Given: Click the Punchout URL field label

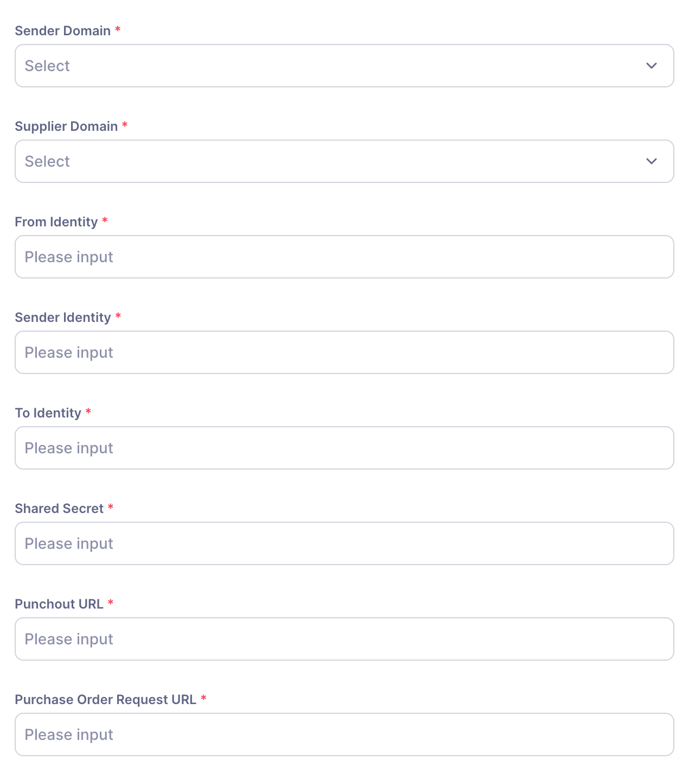Looking at the screenshot, I should pos(59,604).
